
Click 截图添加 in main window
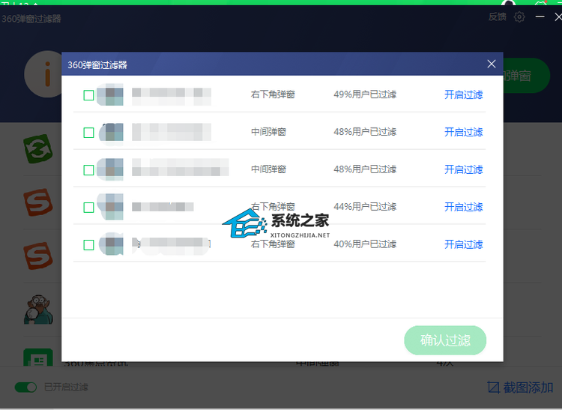[520, 388]
